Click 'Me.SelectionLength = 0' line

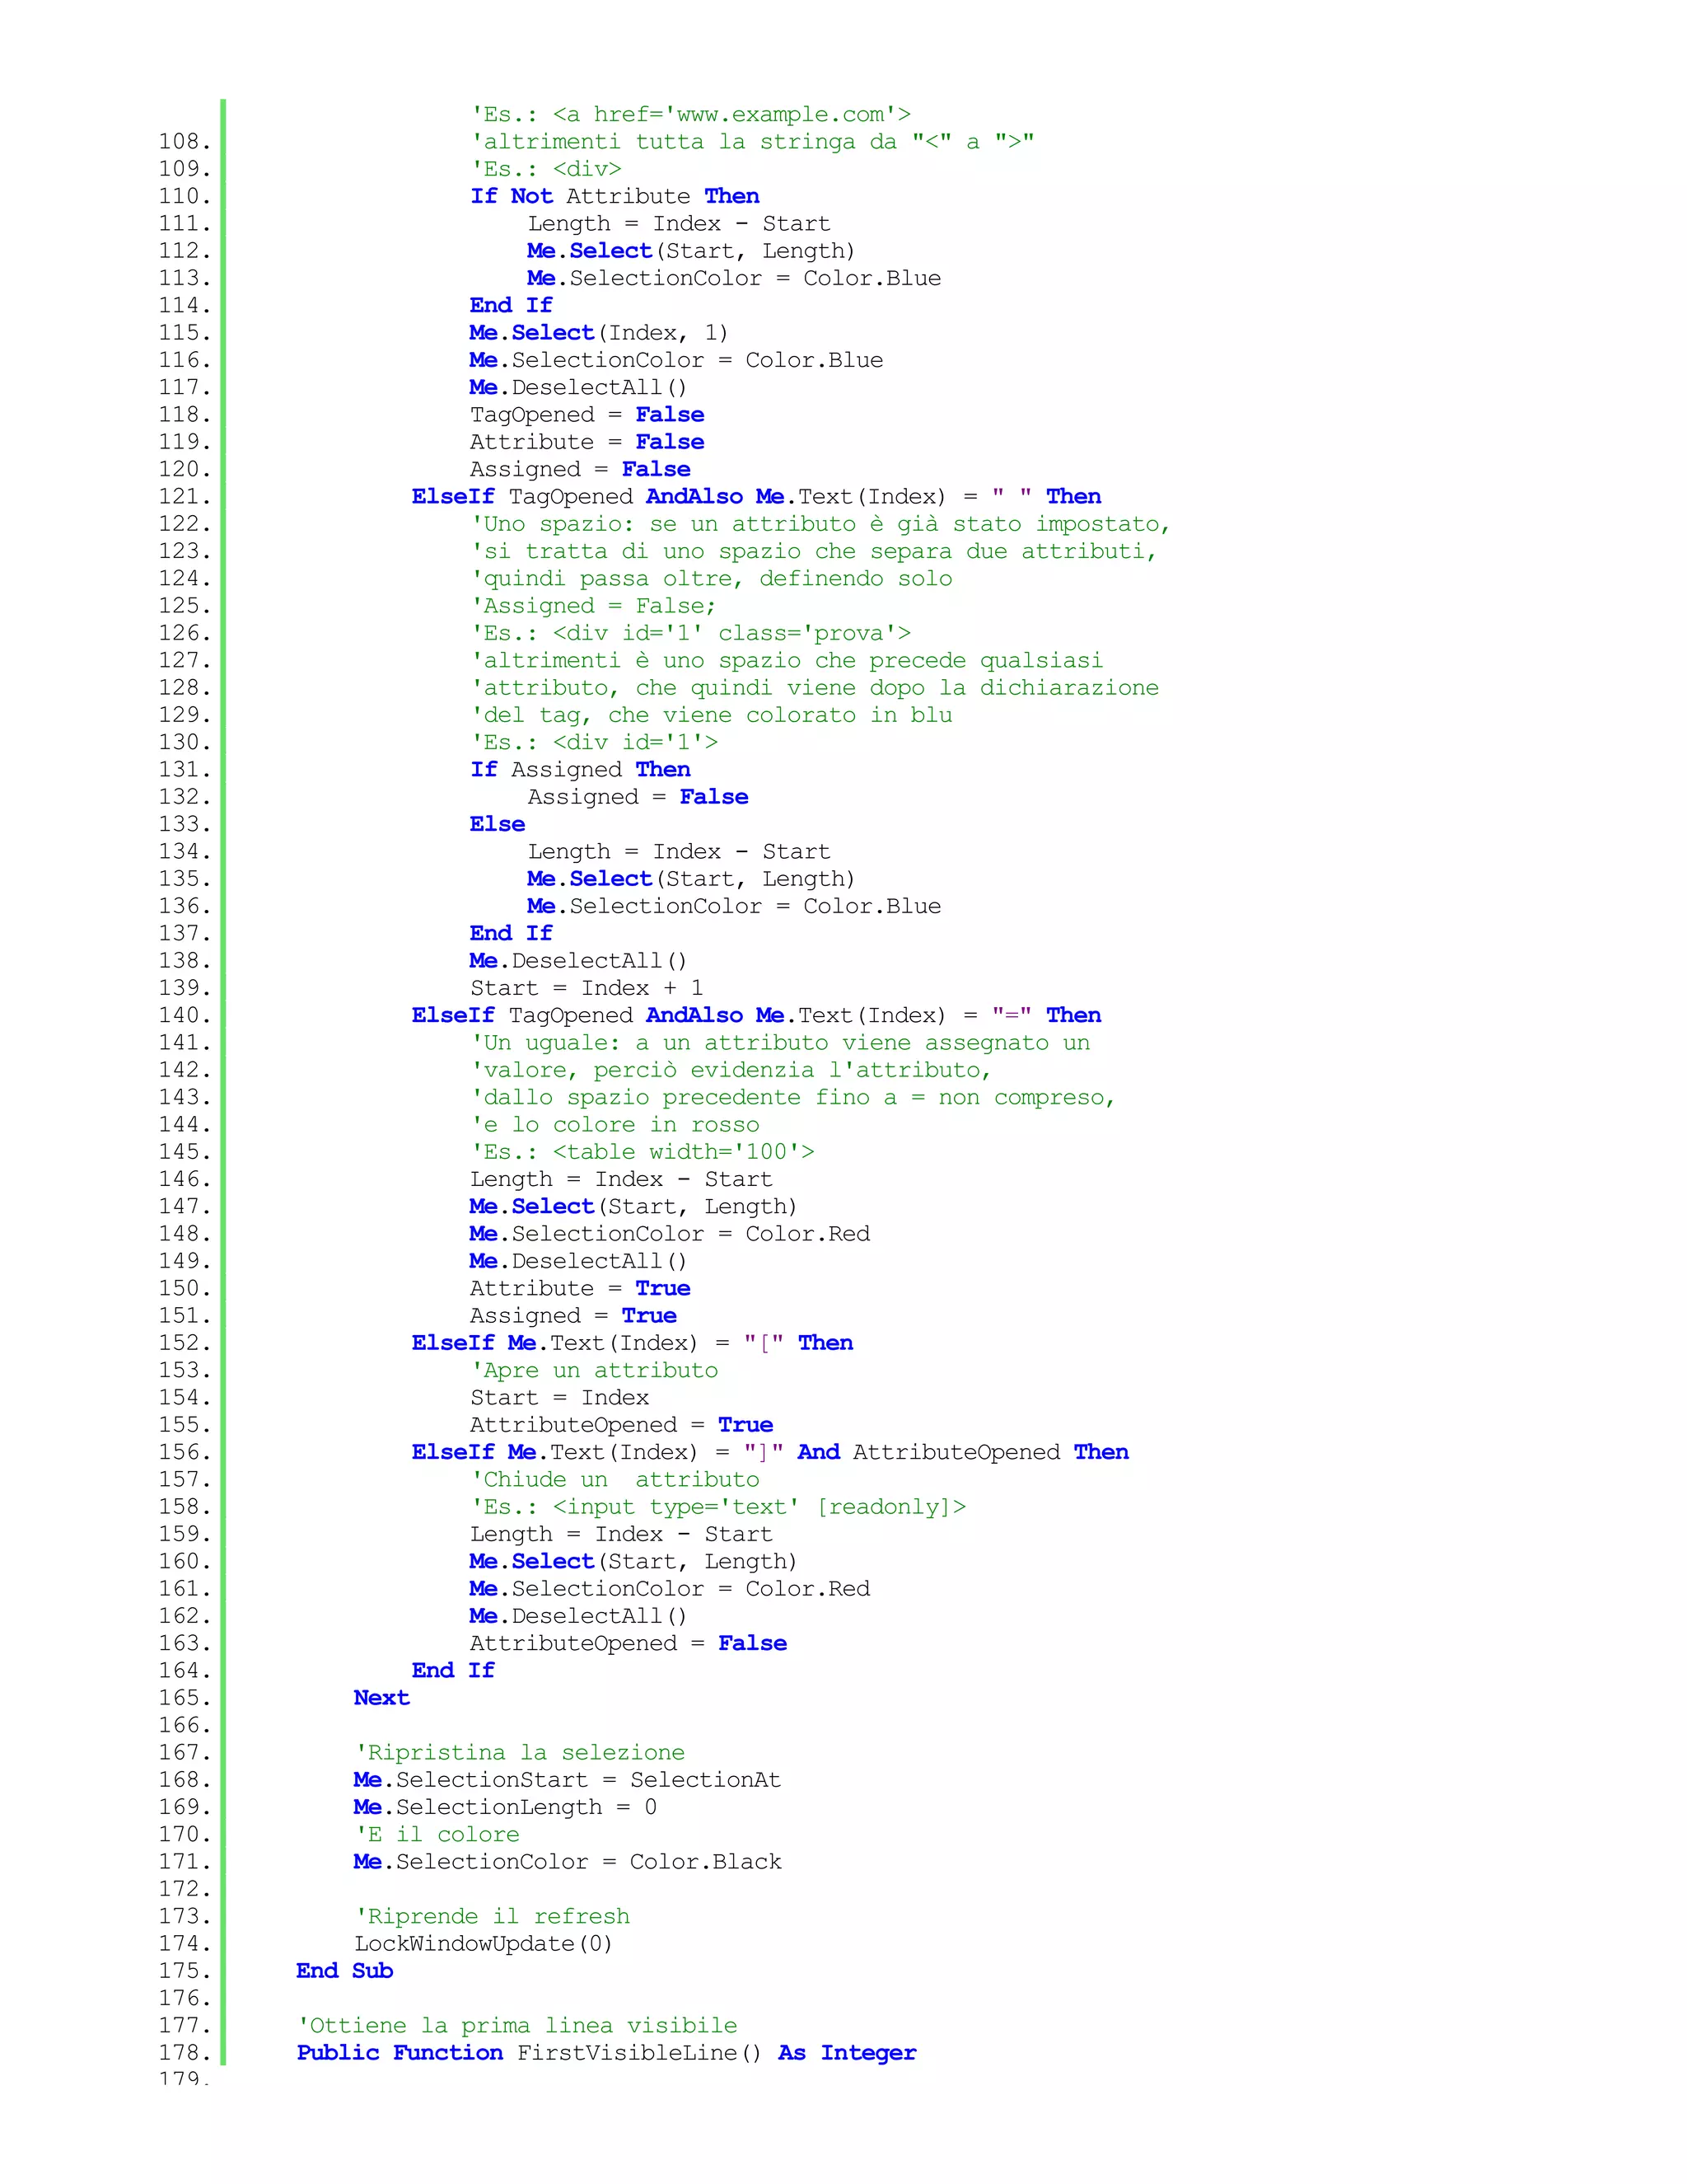[x=505, y=1807]
